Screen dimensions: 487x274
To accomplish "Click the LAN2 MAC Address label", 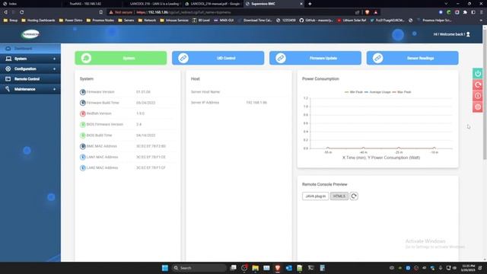I will tap(102, 167).
